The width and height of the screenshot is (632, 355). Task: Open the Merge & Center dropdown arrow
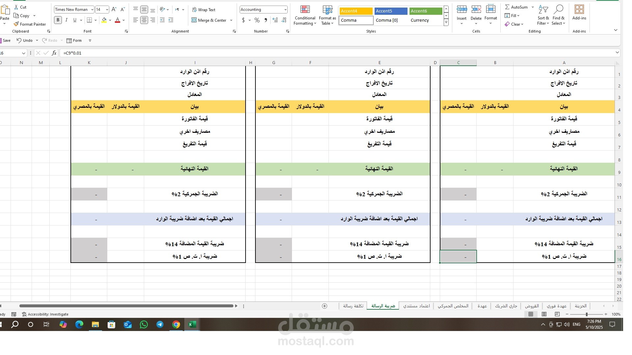click(231, 20)
